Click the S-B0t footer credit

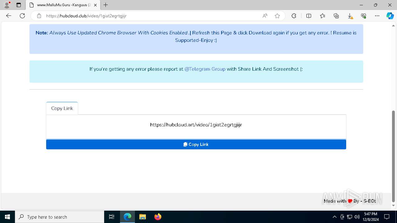click(x=370, y=201)
